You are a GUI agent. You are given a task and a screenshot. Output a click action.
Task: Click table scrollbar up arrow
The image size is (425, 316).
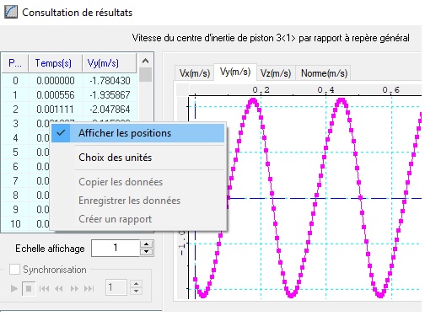[145, 61]
